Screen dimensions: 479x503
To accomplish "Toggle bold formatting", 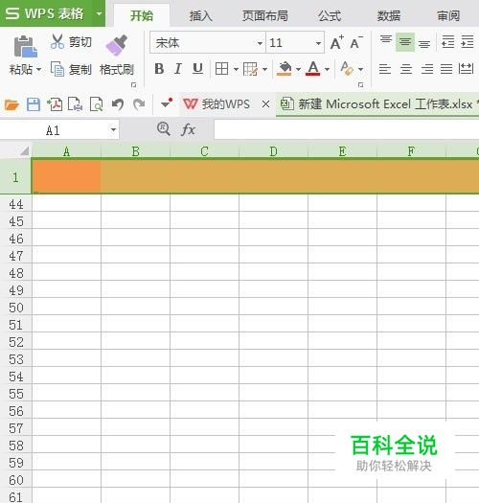I will tap(159, 69).
